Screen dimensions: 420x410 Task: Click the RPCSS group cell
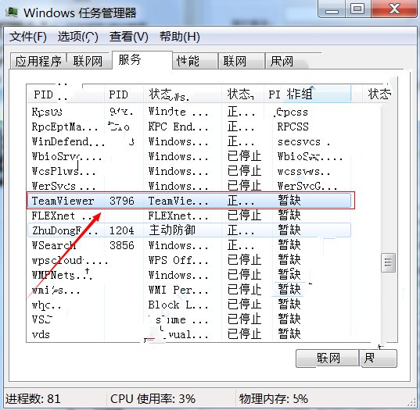293,127
